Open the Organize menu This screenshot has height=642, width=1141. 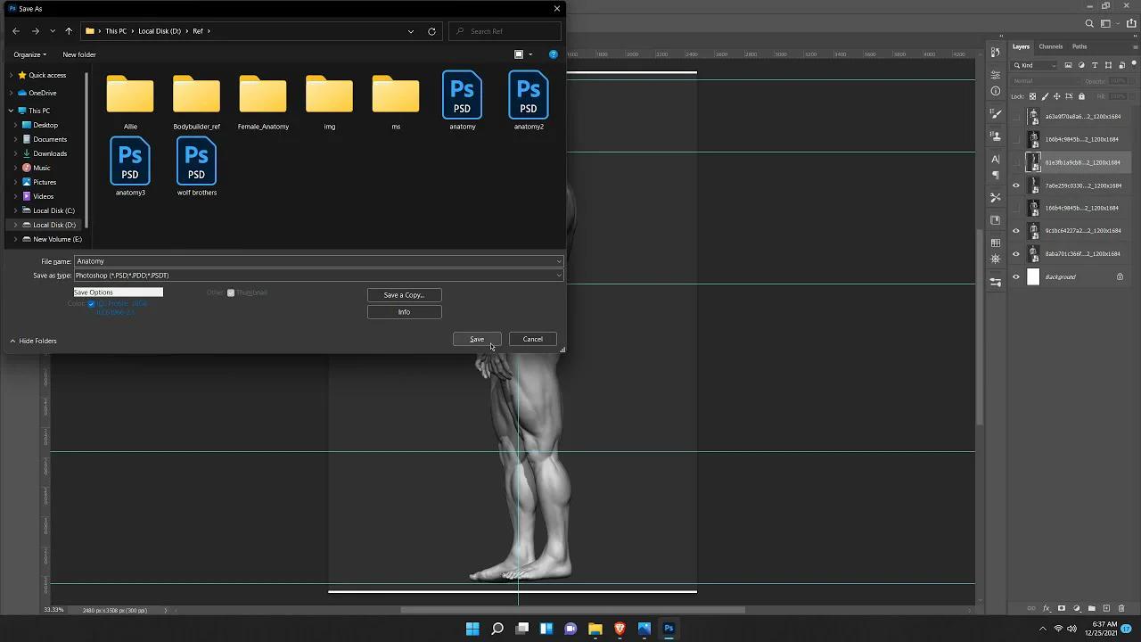tap(29, 54)
